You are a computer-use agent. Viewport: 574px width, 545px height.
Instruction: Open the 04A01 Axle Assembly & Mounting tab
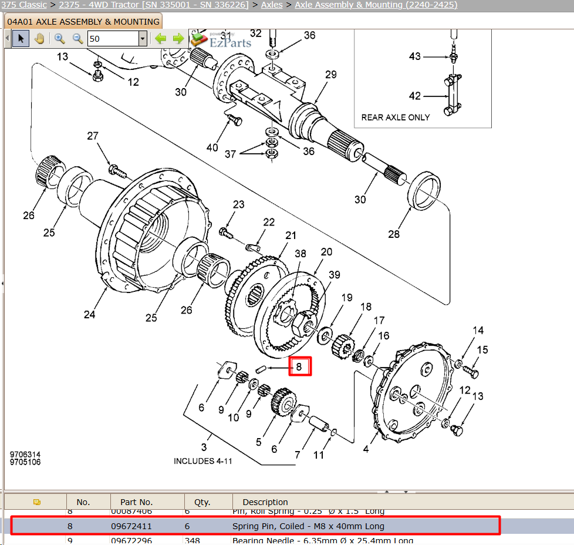[83, 22]
